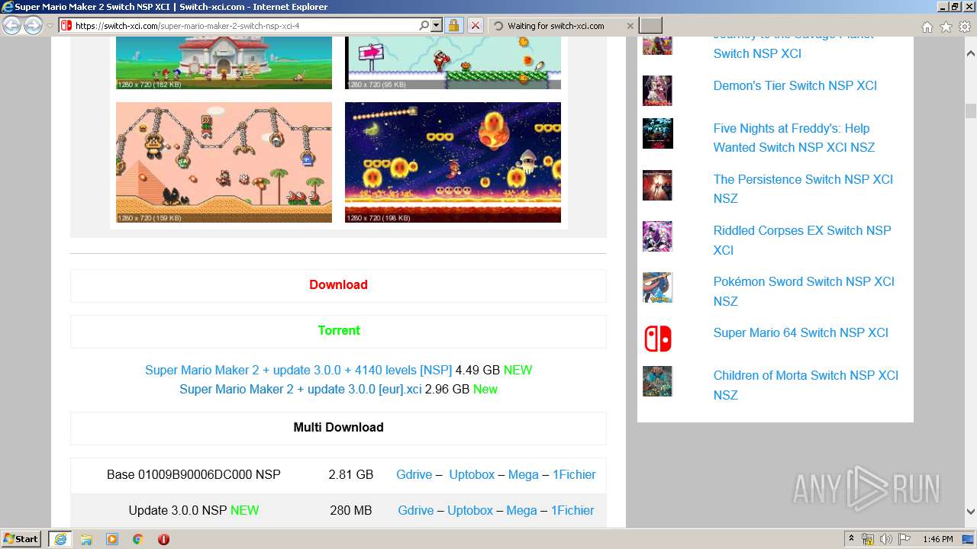977x549 pixels.
Task: Open Riddled Corpses EX Switch NSP XCI link
Action: 802,240
